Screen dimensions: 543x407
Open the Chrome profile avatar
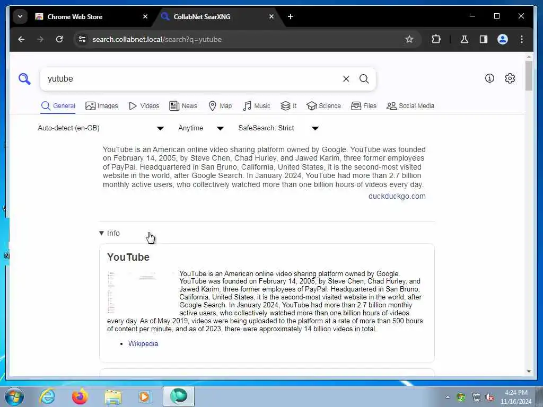pyautogui.click(x=503, y=39)
